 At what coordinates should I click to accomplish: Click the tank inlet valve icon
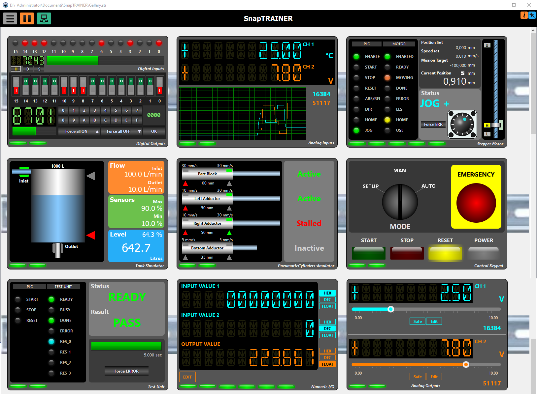click(x=24, y=172)
